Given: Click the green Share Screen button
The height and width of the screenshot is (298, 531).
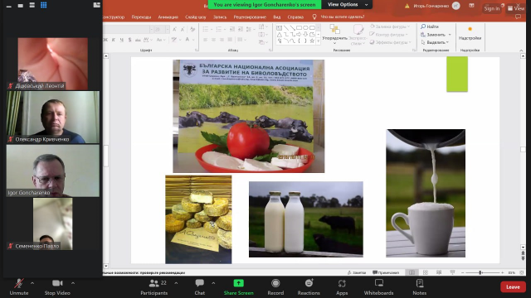Looking at the screenshot, I should coord(238,287).
